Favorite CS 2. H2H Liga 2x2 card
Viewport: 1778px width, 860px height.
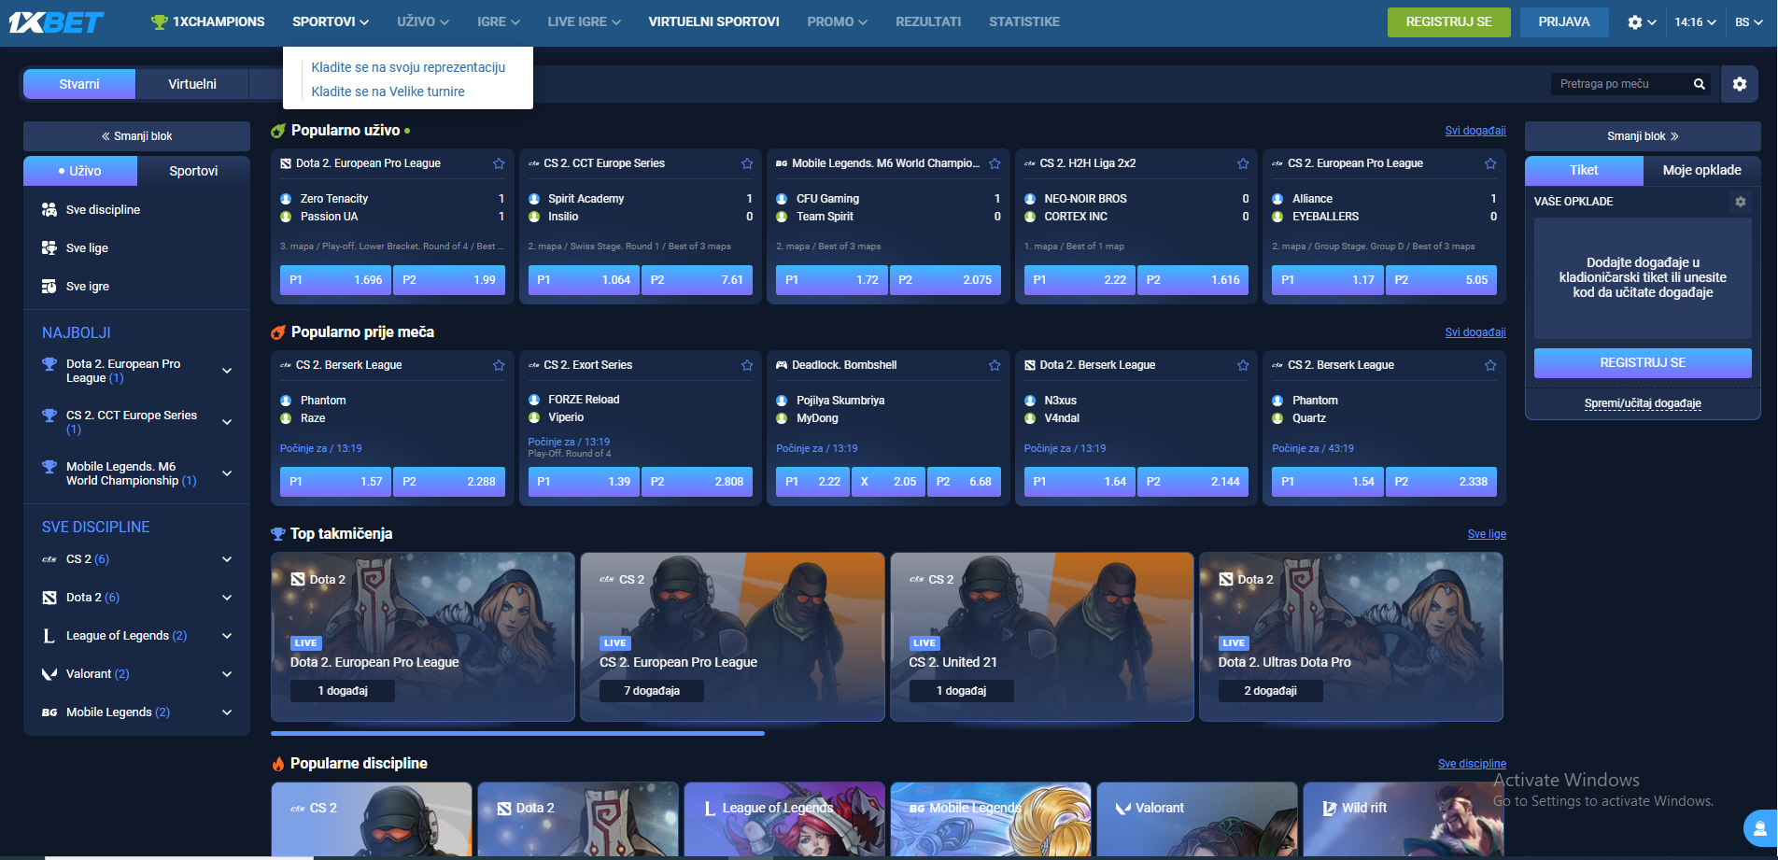pos(1243,163)
